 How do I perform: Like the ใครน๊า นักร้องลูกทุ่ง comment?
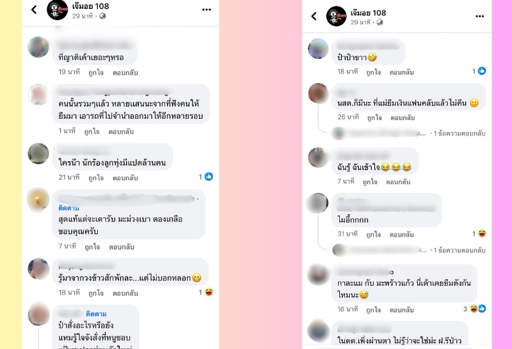(96, 178)
